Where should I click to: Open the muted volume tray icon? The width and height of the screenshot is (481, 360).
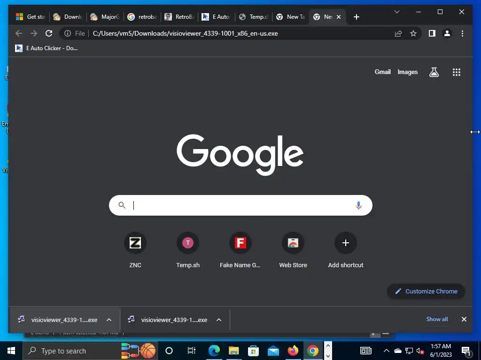pyautogui.click(x=420, y=351)
